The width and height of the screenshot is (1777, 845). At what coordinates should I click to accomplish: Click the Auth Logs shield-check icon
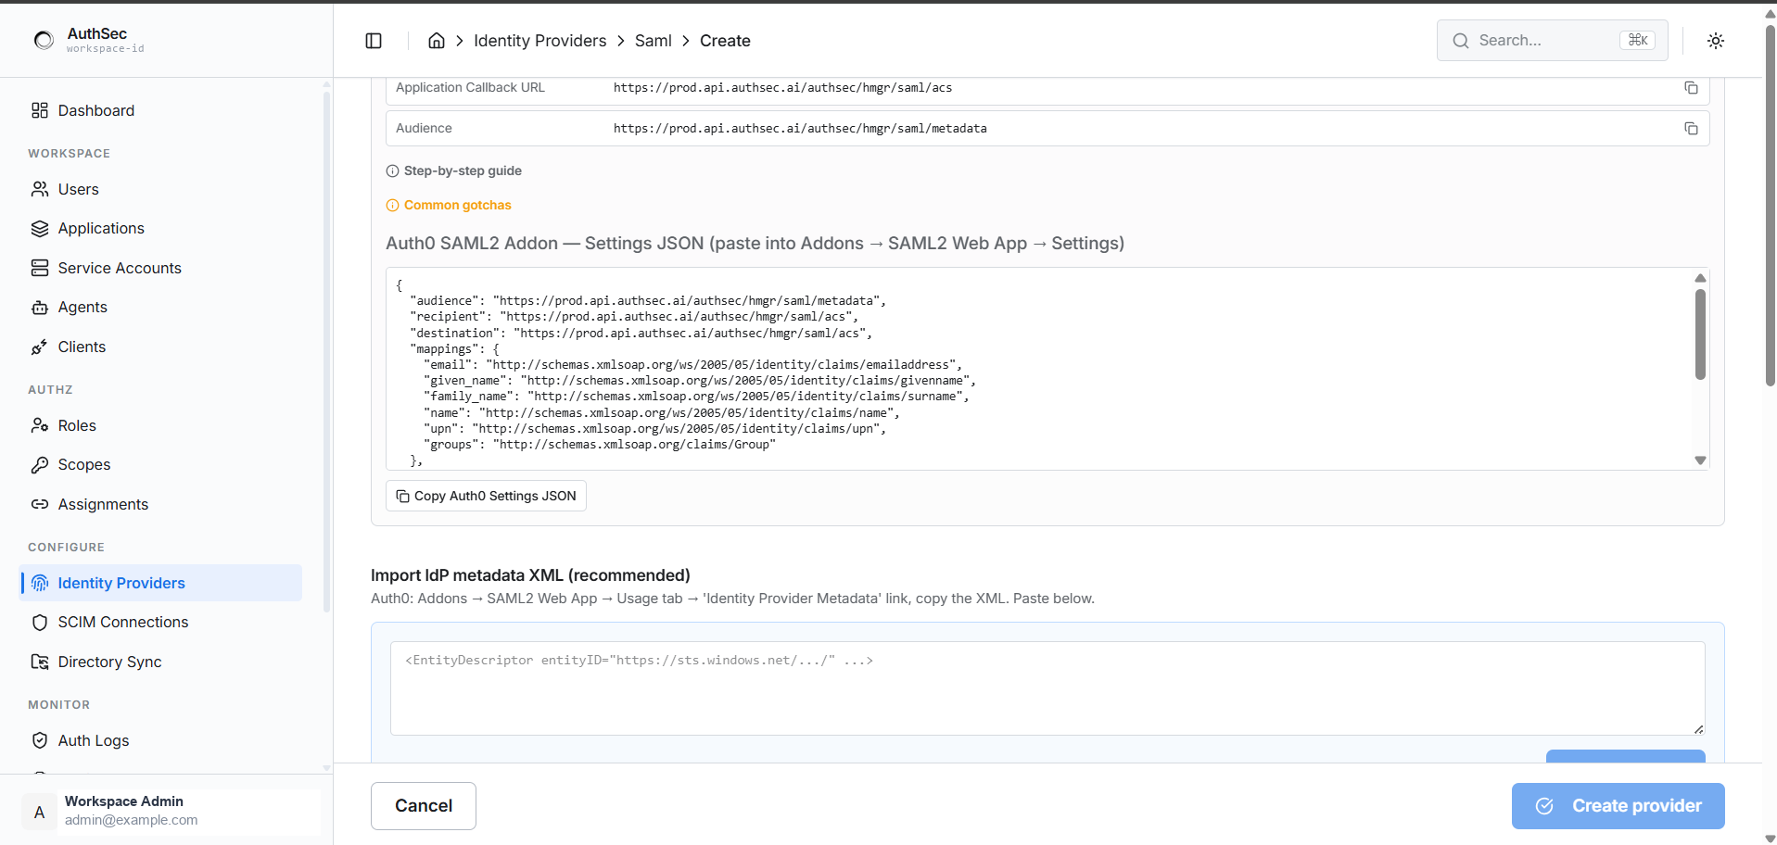tap(40, 740)
